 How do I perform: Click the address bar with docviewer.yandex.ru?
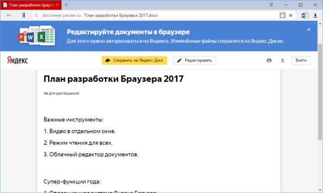157,15
